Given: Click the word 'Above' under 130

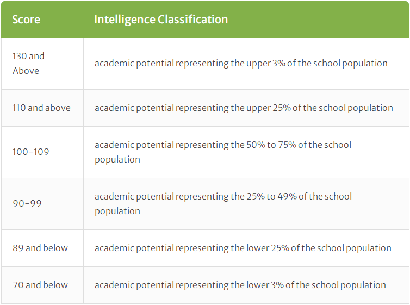Looking at the screenshot, I should pyautogui.click(x=26, y=71).
